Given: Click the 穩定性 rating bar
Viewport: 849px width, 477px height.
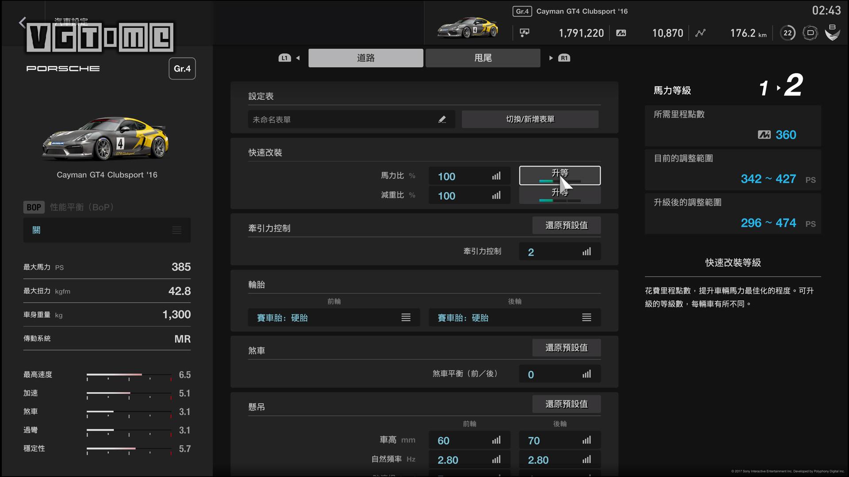Looking at the screenshot, I should point(129,450).
